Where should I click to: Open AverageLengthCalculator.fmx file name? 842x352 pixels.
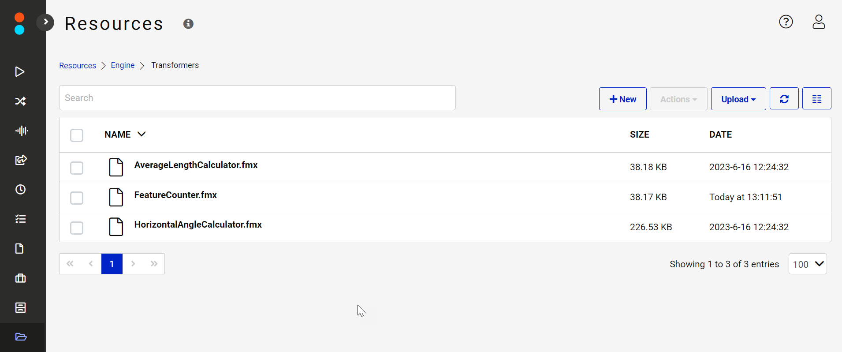[196, 165]
